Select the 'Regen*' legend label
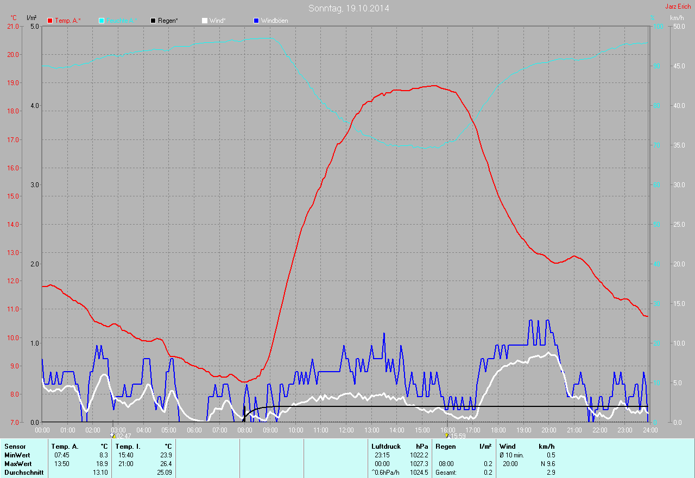This screenshot has height=478, width=695. [x=168, y=21]
